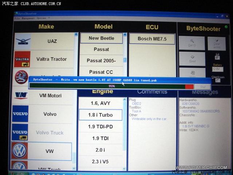Select the VM Motori emblem
Image resolution: width=233 pixels, height=175 pixels.
[21, 96]
